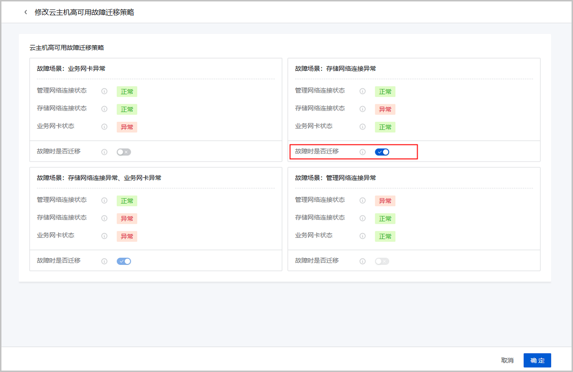This screenshot has width=573, height=372.
Task: Click info icon next to 故障时是否迁移 in 业务网卡异常 card
Action: pyautogui.click(x=104, y=152)
